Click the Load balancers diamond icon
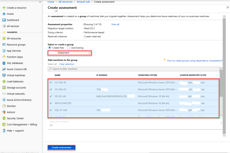Screen dimensions: 230x153 tap(4, 81)
